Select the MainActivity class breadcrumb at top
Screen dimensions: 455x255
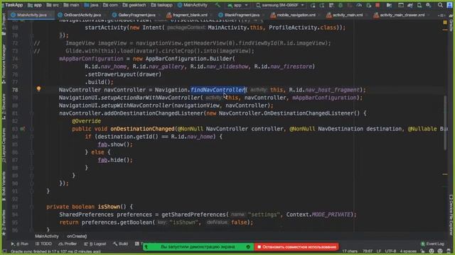[193, 5]
